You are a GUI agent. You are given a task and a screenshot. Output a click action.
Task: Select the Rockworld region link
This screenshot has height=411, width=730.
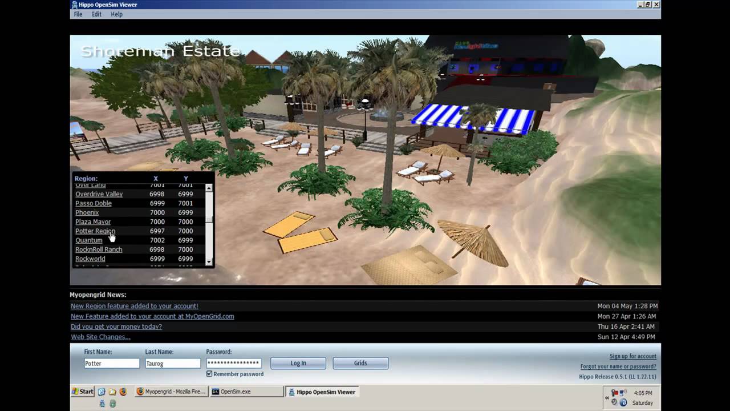coord(90,259)
